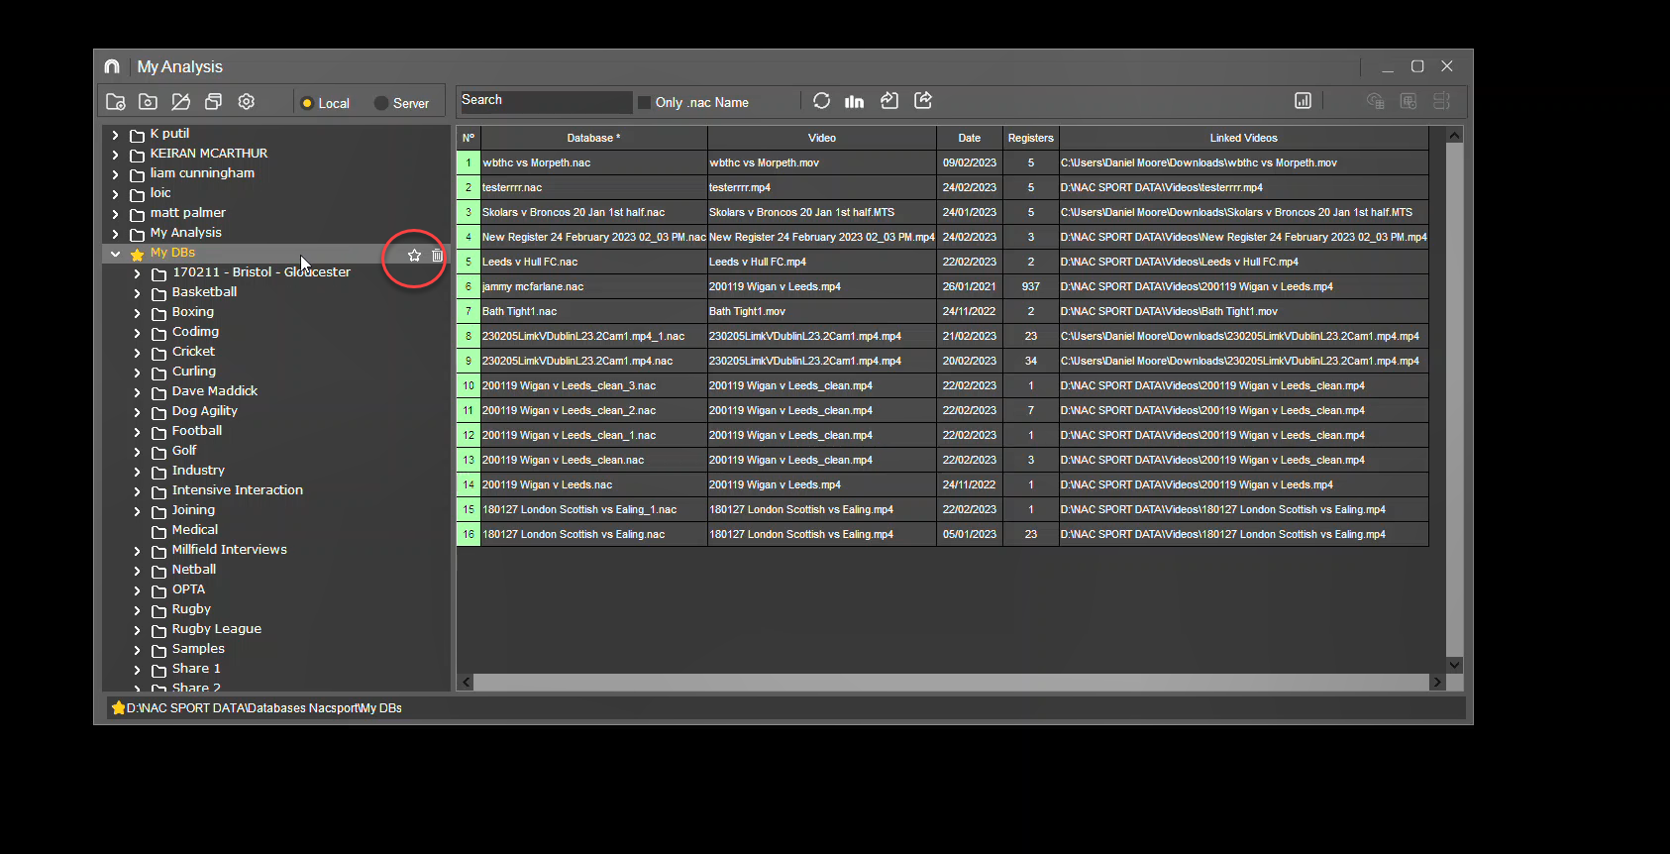Click the 937 registers cell
1670x854 pixels.
pos(1030,286)
